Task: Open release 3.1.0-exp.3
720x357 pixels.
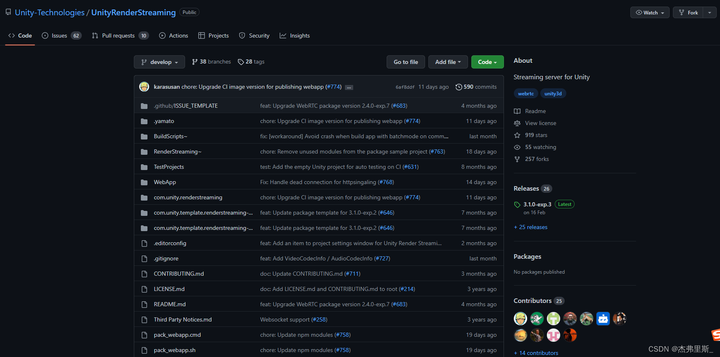Action: click(537, 204)
